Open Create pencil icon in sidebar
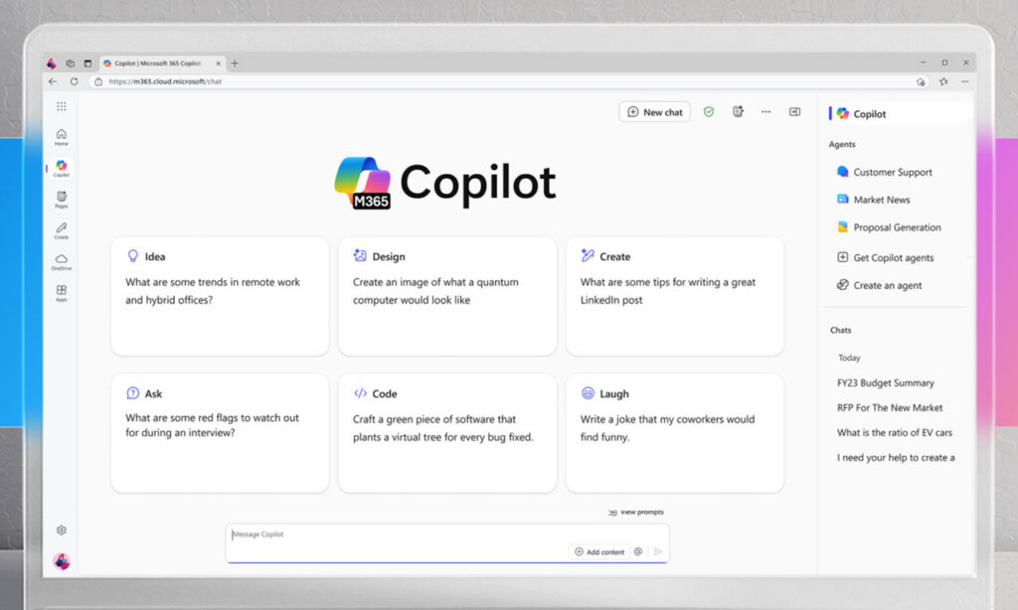This screenshot has height=610, width=1018. point(61,230)
